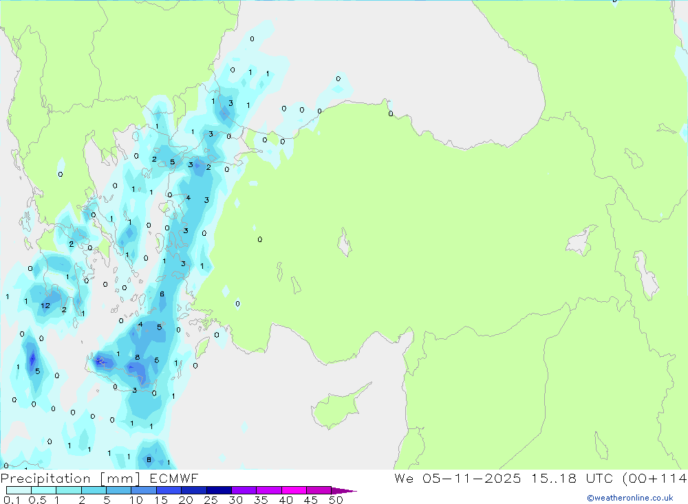
Task: Choose the 45–50 mm legend color box
Action: coord(319,490)
